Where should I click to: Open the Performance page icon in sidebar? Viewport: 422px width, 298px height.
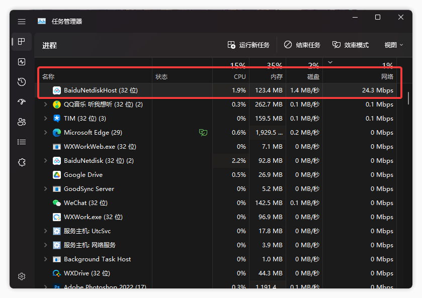(x=22, y=62)
